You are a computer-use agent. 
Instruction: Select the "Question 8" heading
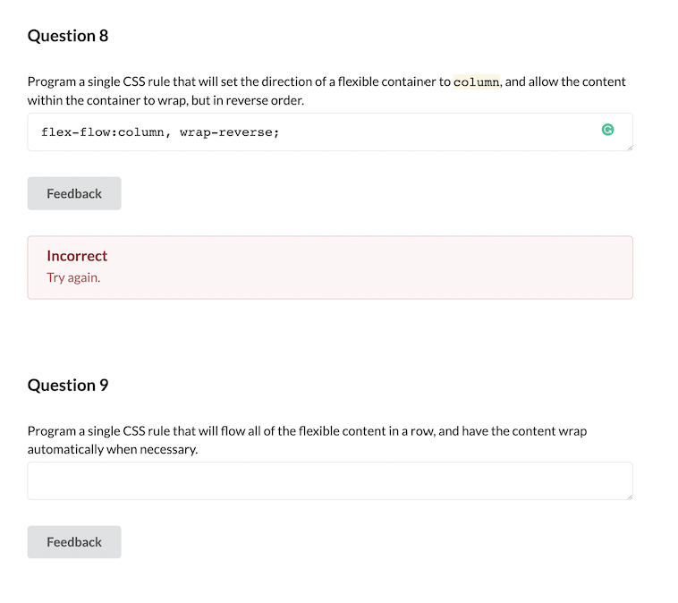pyautogui.click(x=68, y=36)
